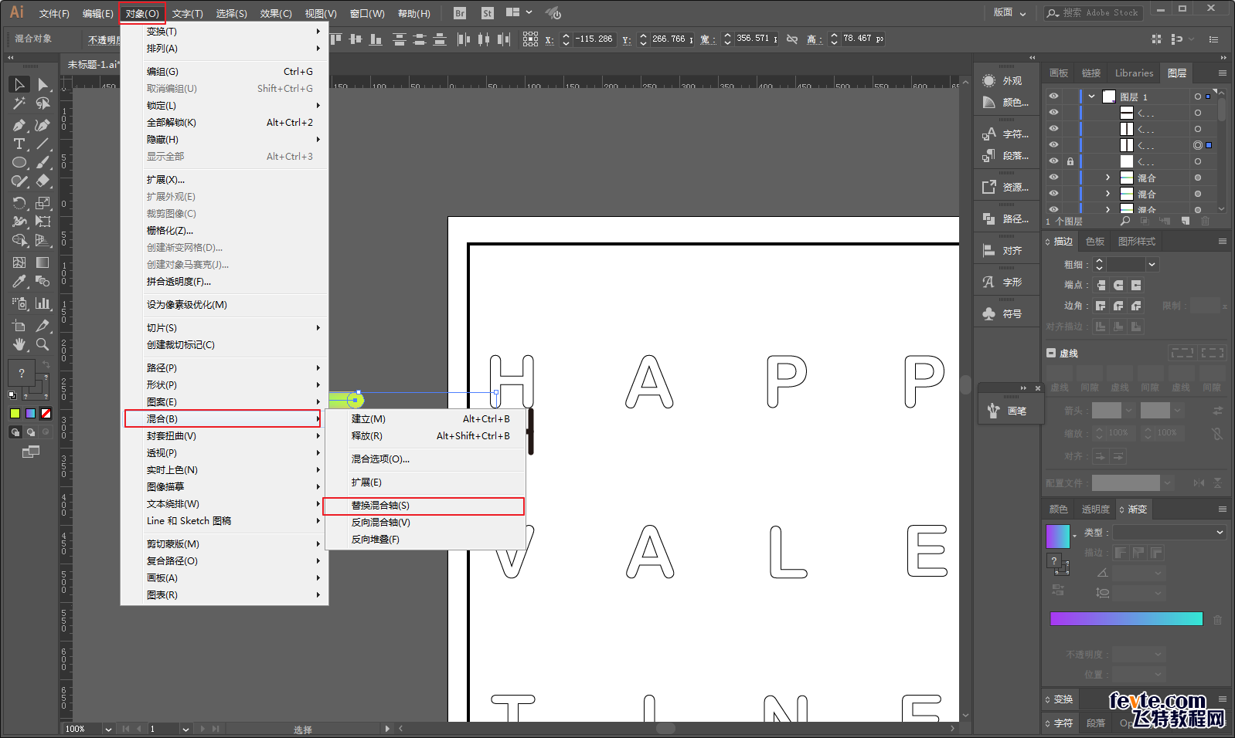This screenshot has width=1235, height=738.
Task: Select the Hand tool
Action: click(x=19, y=344)
